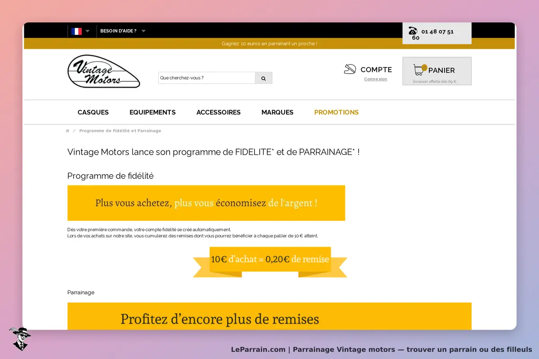Click the Dès votre première commande paragraph

pyautogui.click(x=193, y=232)
